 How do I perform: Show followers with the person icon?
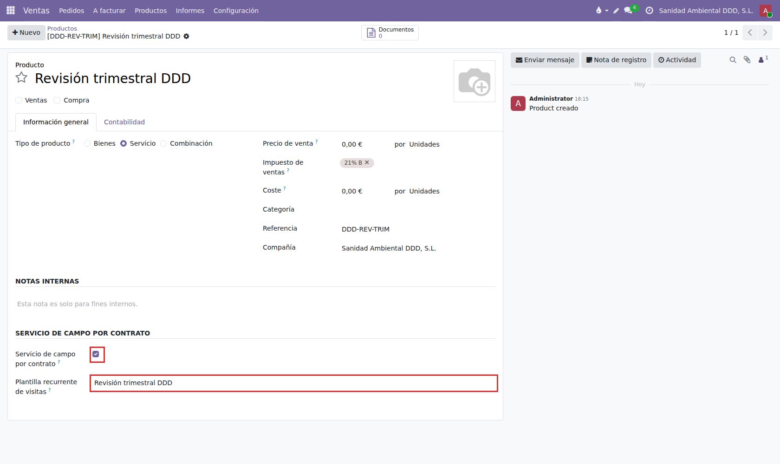[x=763, y=59]
